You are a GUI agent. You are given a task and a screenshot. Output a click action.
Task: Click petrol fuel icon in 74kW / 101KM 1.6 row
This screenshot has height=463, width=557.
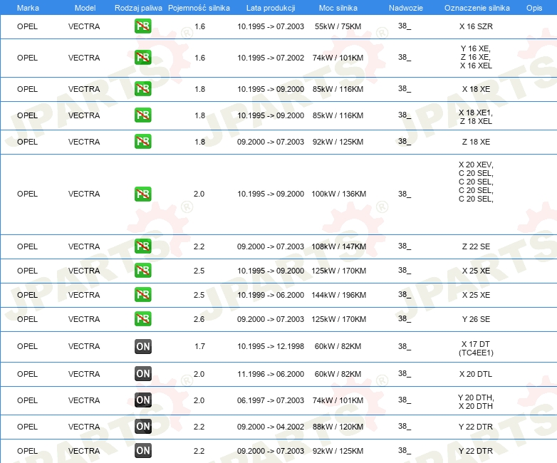(x=142, y=58)
